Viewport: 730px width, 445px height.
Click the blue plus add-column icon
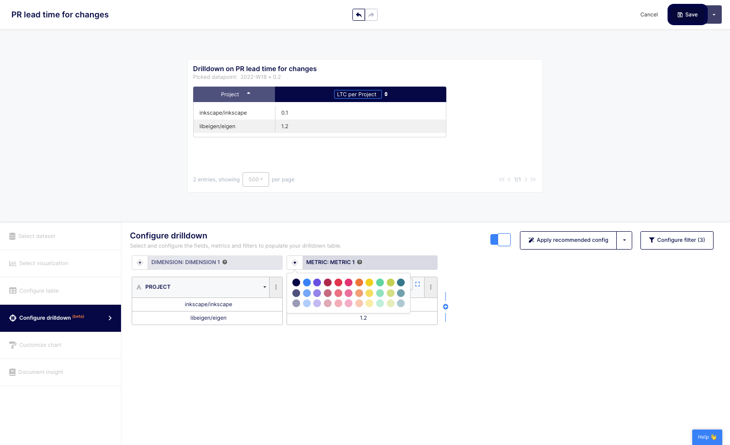point(445,307)
